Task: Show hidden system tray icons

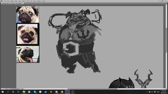Action: pyautogui.click(x=147, y=92)
